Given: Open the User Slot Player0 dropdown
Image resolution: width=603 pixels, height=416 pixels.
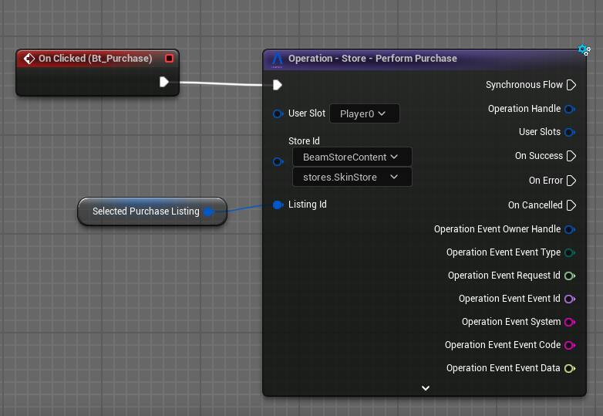Looking at the screenshot, I should coord(364,113).
